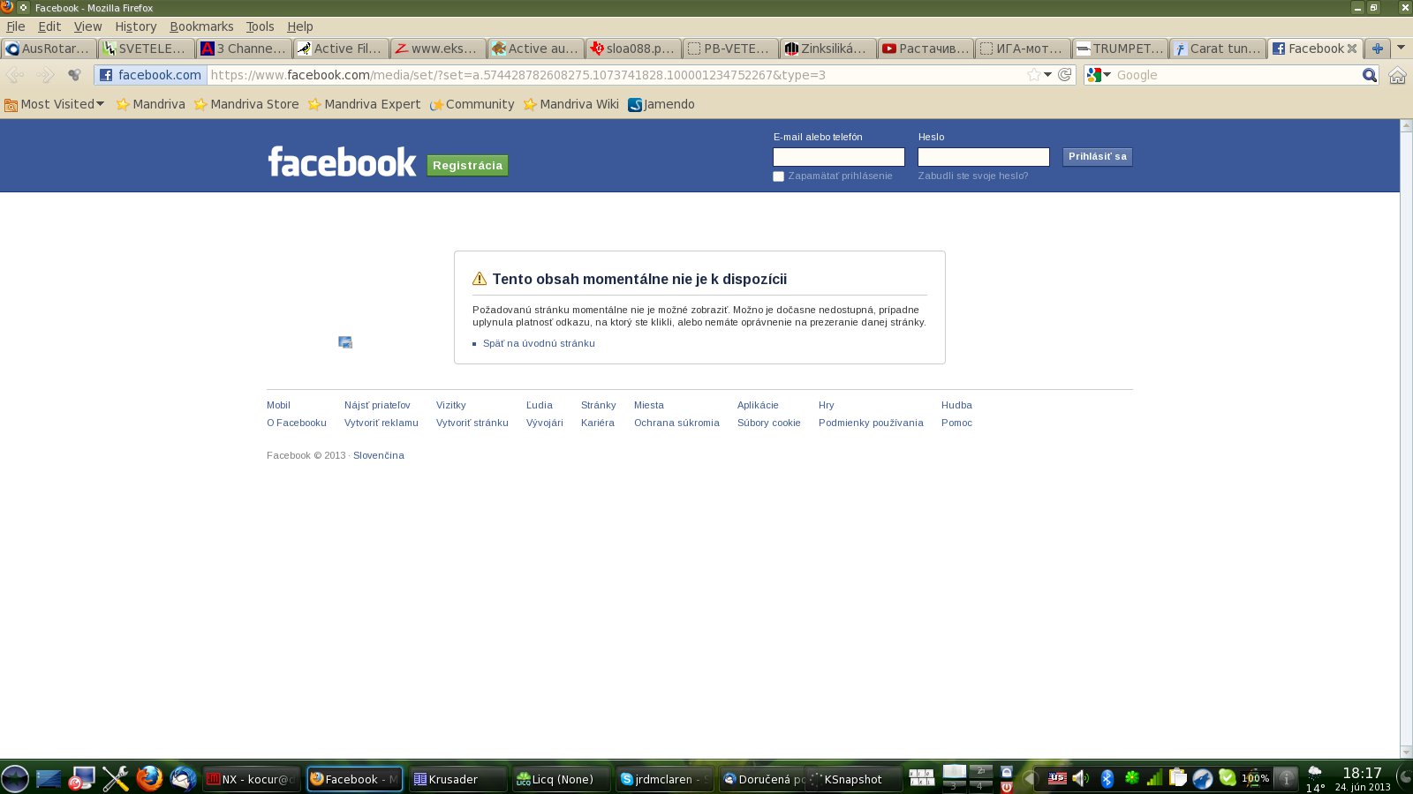Screen dimensions: 1413x794
Task: Open the Bluetooth tray icon
Action: point(1107,778)
